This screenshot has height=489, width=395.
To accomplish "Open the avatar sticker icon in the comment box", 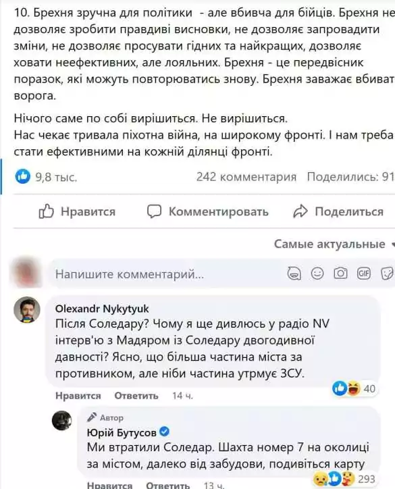I will tap(294, 274).
